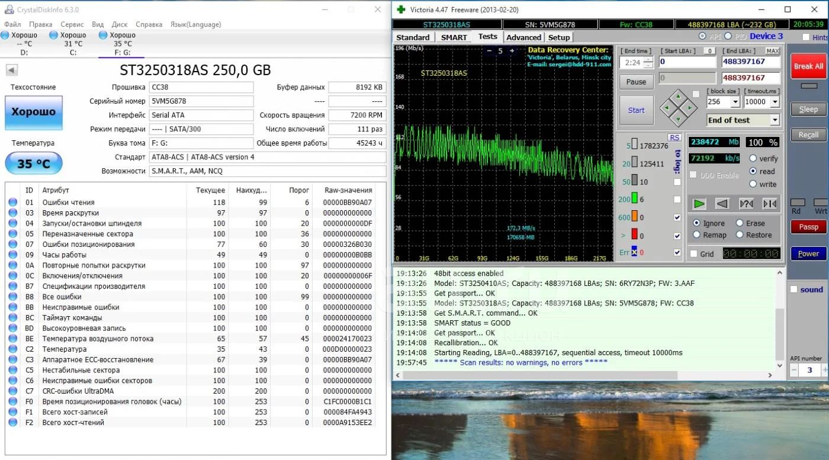
Task: Click backward scan arrow button
Action: (x=722, y=204)
